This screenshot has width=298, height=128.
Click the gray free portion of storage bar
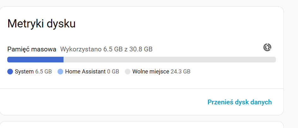tap(169, 60)
